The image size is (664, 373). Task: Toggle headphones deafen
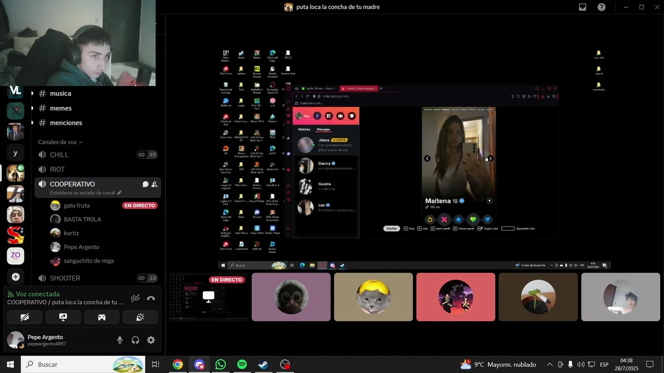tap(135, 340)
